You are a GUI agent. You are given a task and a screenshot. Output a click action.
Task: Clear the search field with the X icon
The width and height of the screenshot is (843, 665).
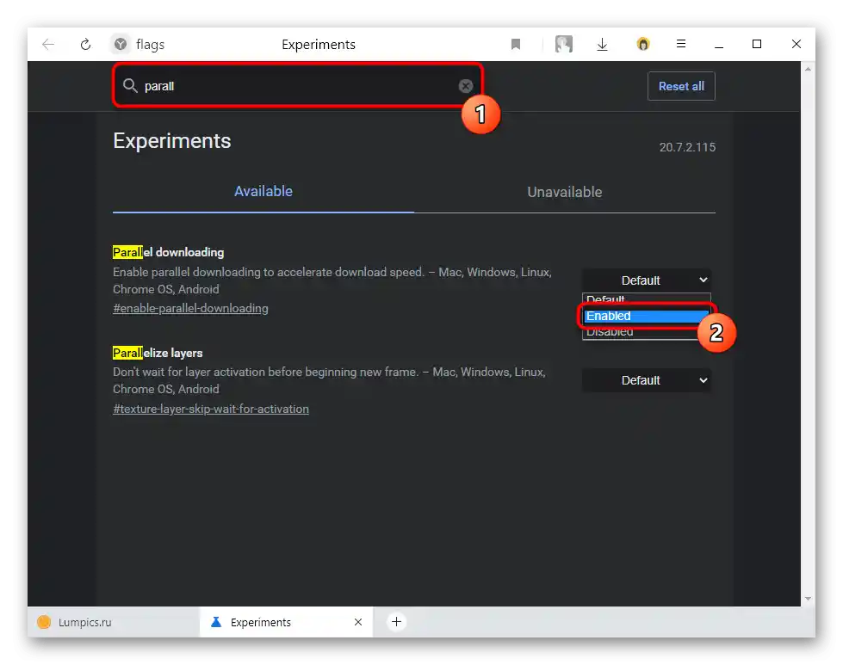(466, 86)
